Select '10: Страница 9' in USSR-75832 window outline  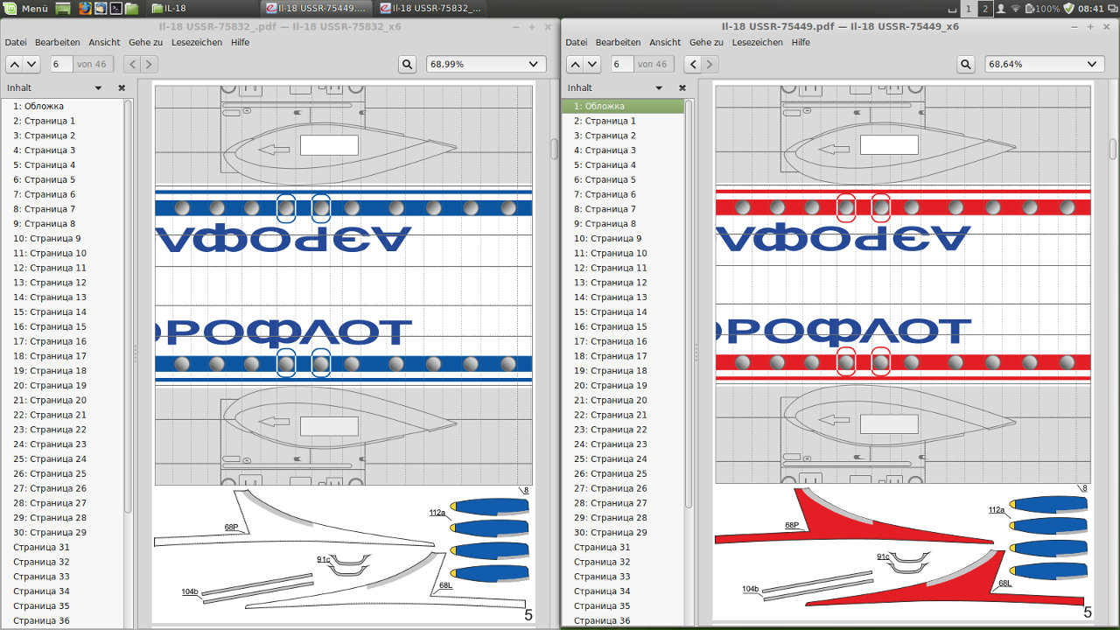62,238
